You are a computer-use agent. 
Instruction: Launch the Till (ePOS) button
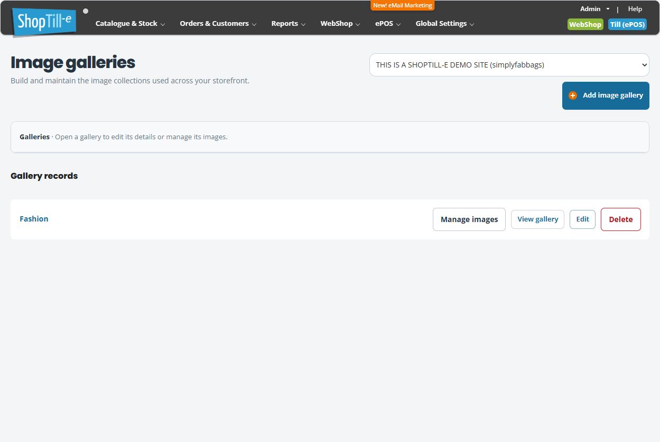pos(628,24)
